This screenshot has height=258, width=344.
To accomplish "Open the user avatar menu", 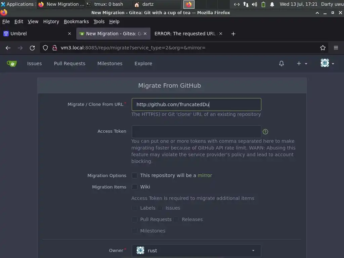I will pyautogui.click(x=327, y=63).
